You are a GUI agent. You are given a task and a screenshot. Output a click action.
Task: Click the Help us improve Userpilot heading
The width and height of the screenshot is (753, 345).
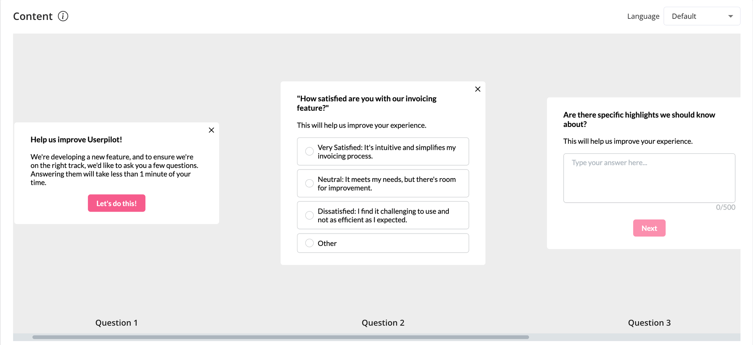[76, 139]
